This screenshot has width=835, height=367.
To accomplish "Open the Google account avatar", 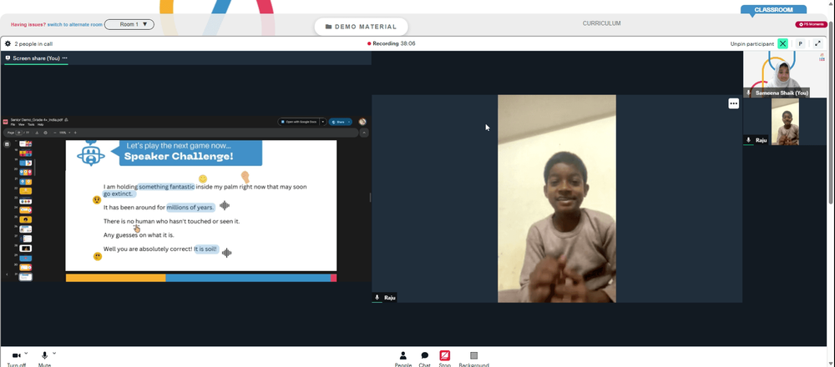I will coord(362,122).
